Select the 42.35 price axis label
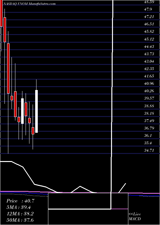Screen dimensions: 160x225 pos(149,68)
